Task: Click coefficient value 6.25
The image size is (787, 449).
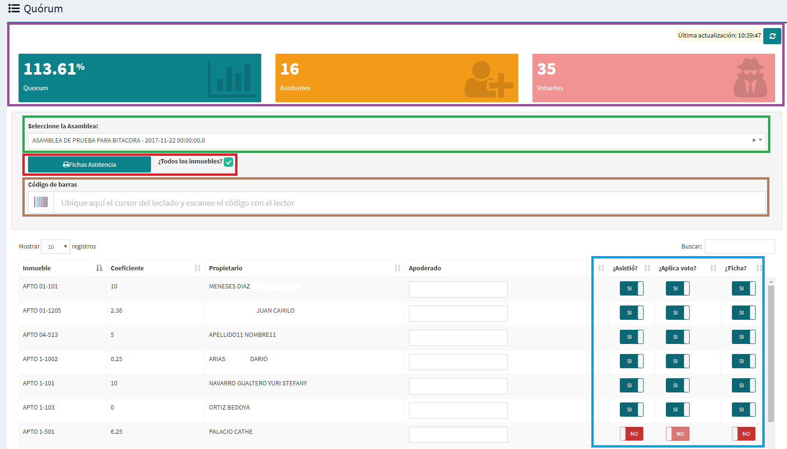Action: [116, 432]
